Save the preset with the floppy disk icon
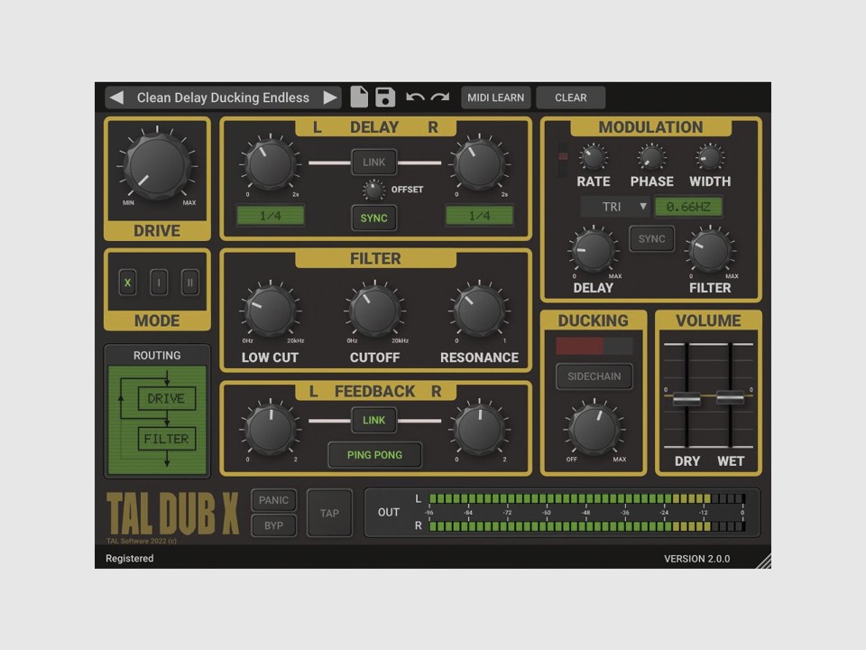866x650 pixels. point(385,97)
